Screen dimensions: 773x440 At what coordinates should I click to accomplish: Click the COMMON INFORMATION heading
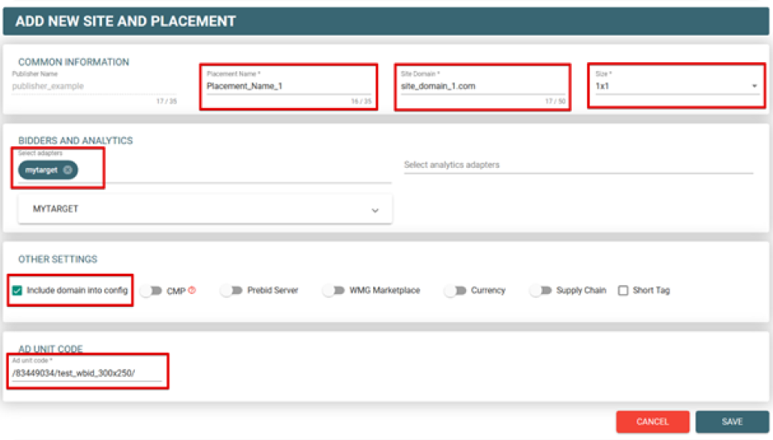pos(74,62)
